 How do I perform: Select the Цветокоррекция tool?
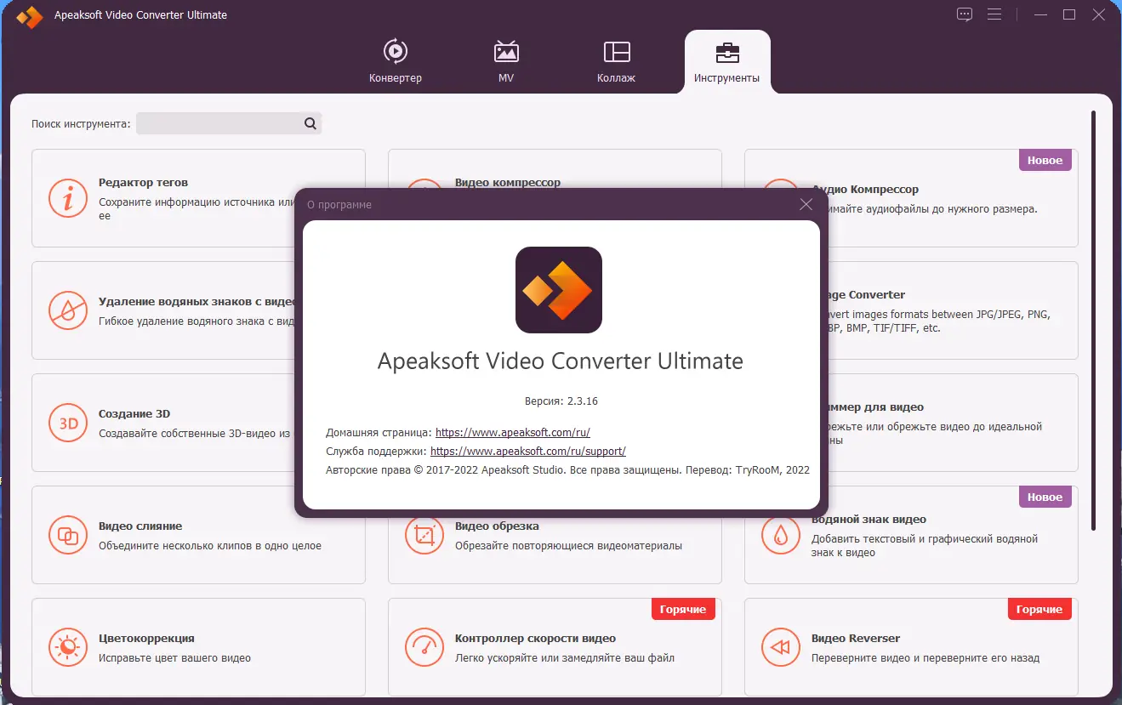[68, 647]
